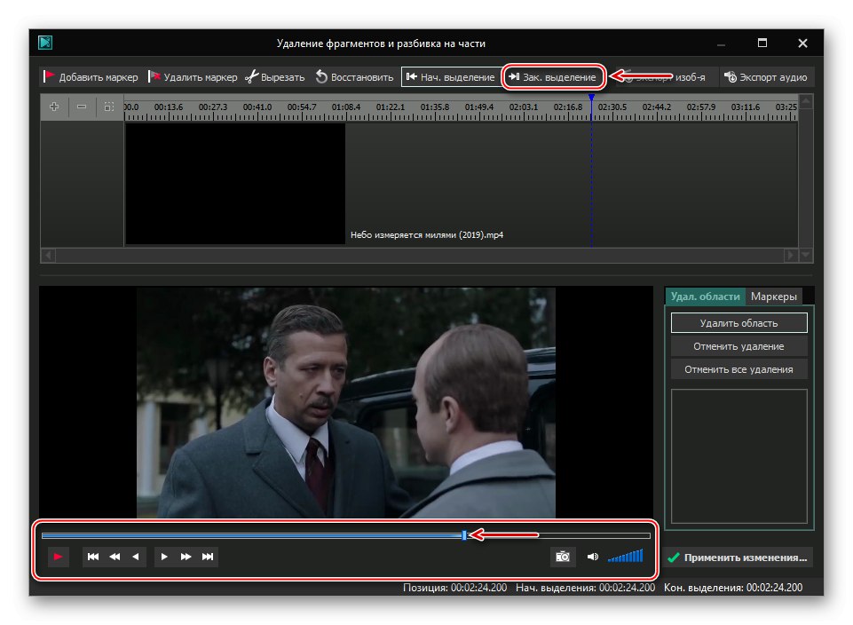Click the Удалить область button
The width and height of the screenshot is (853, 625).
(x=738, y=323)
